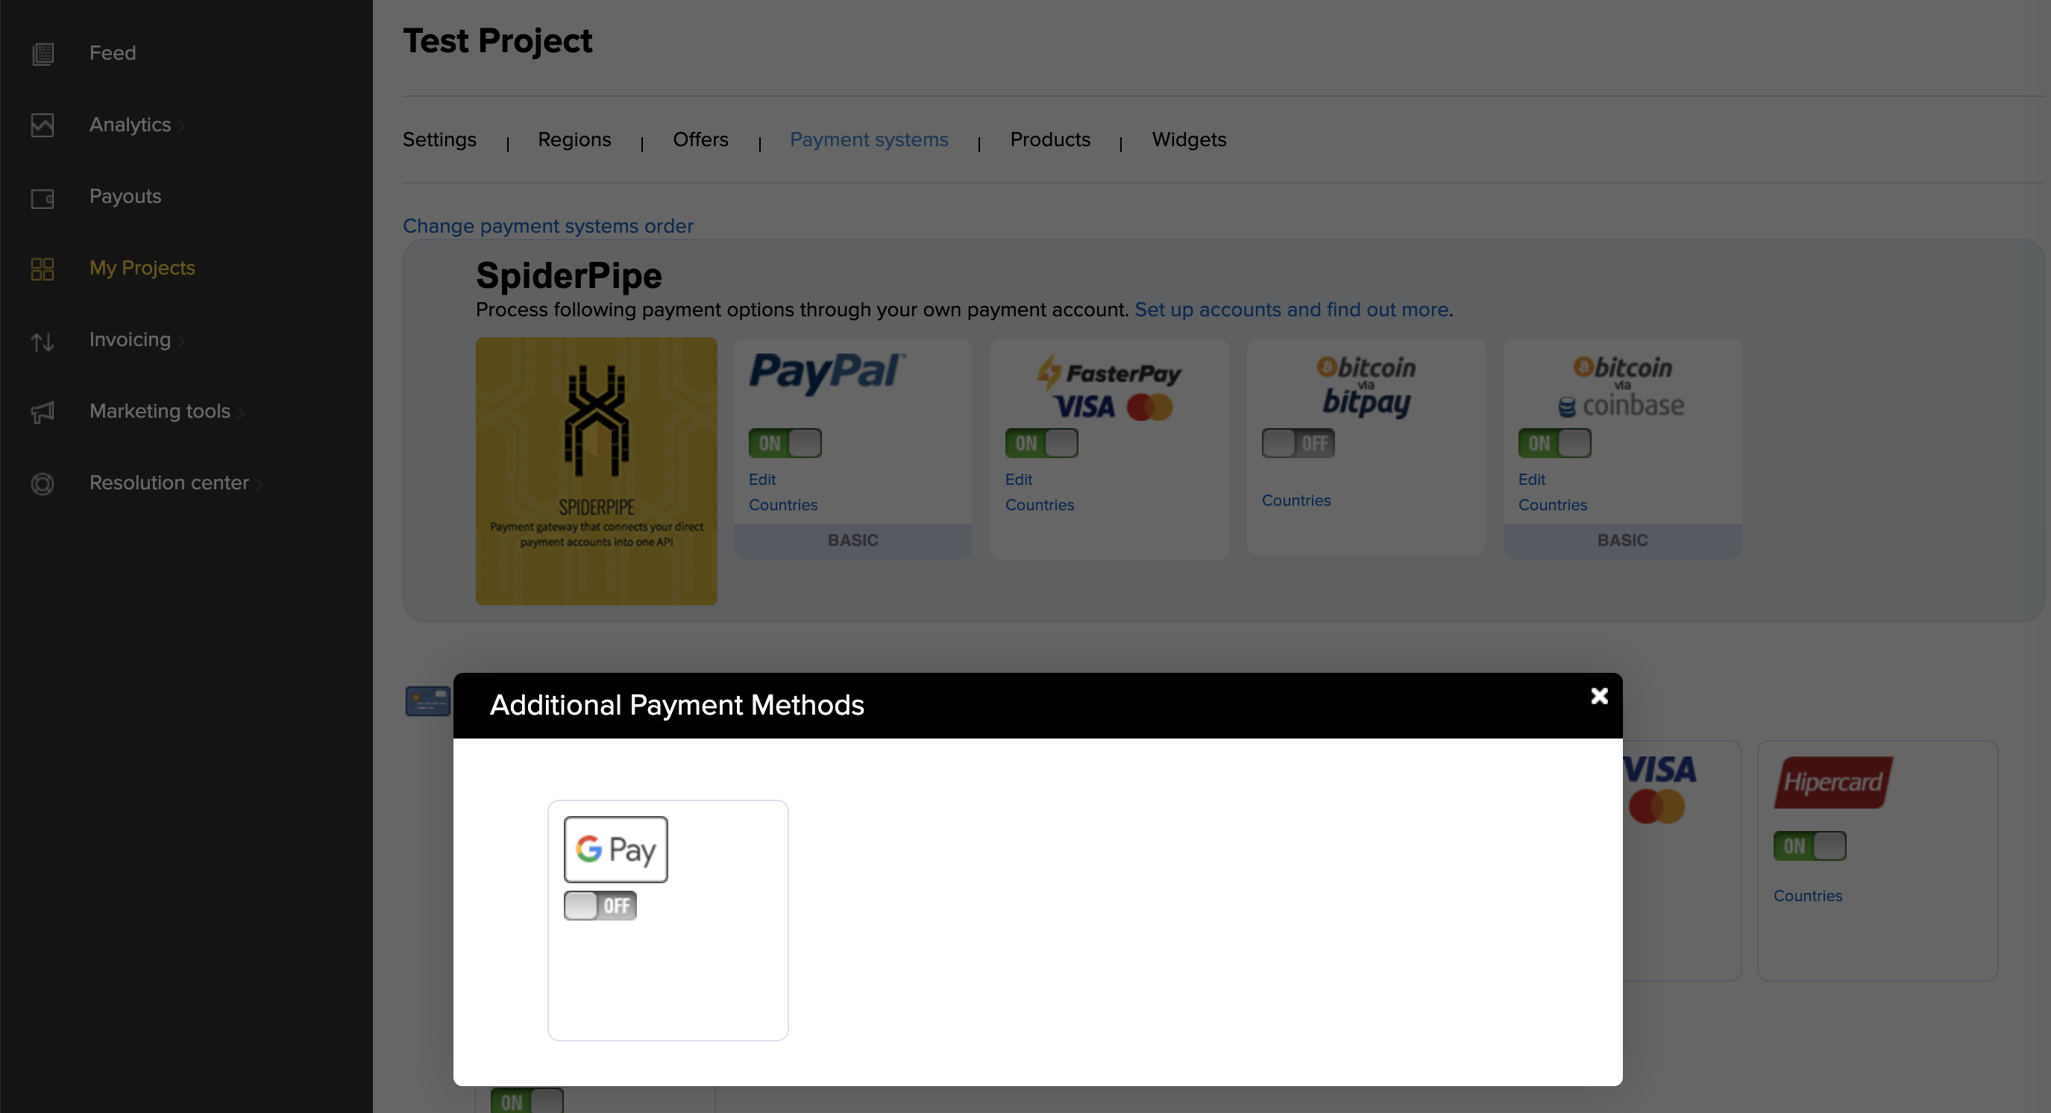Click the Feed sidebar icon

[43, 54]
